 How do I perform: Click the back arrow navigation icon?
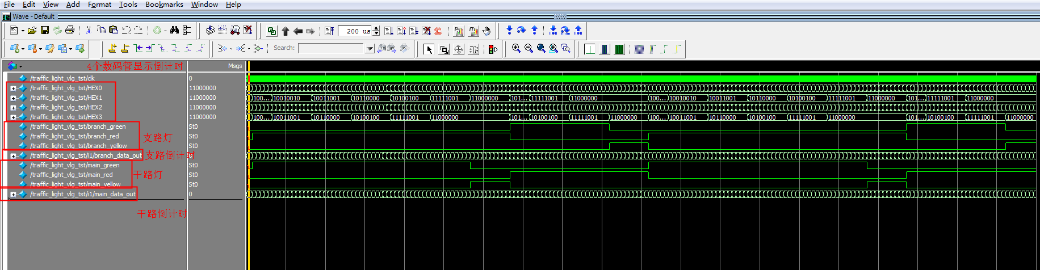[x=297, y=31]
